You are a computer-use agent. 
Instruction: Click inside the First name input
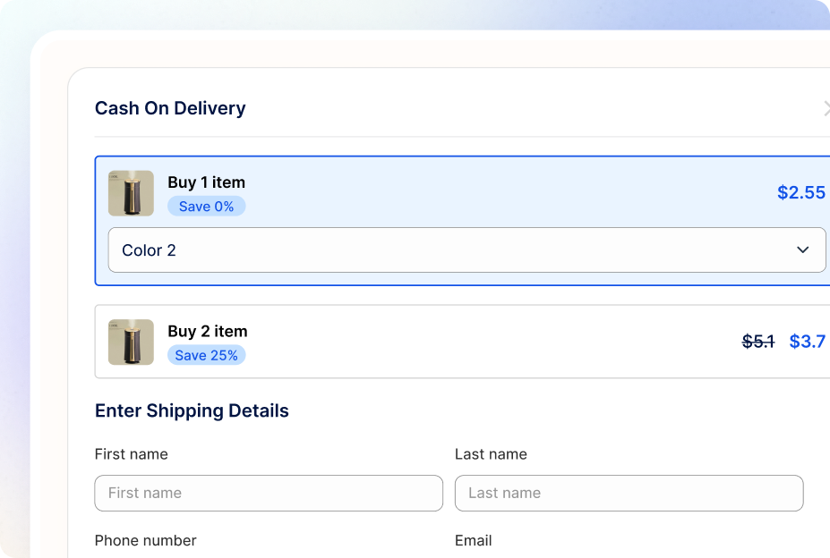tap(268, 493)
